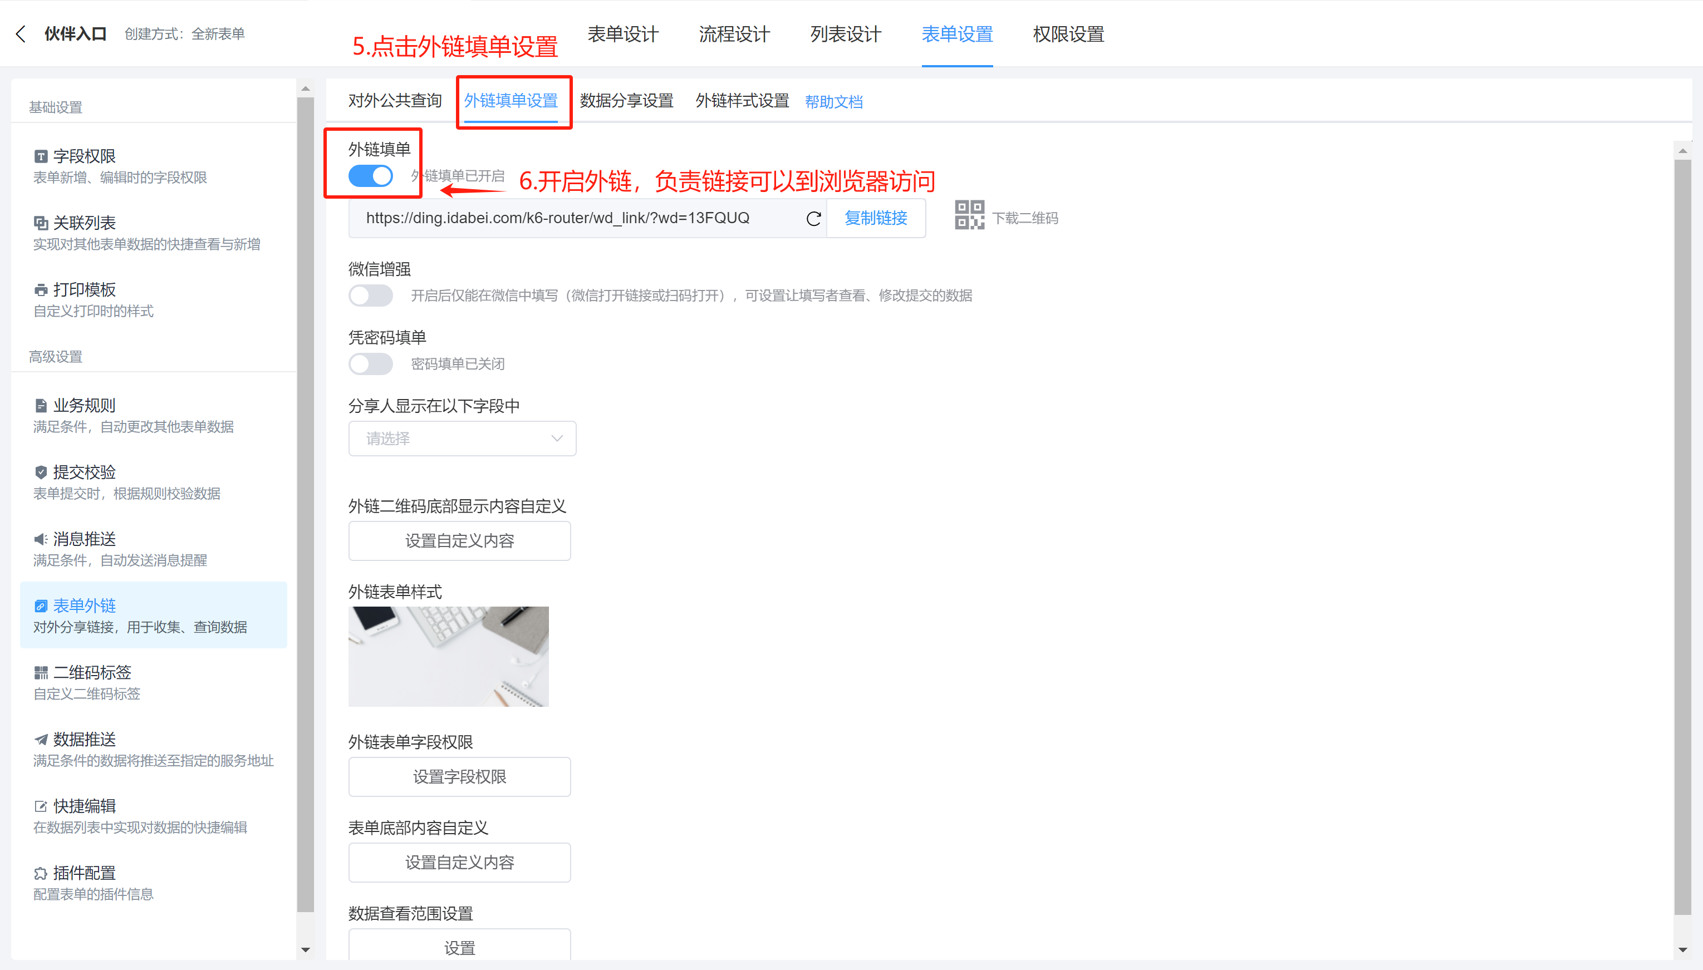Turn on 凭密码填单
The width and height of the screenshot is (1703, 970).
(370, 364)
